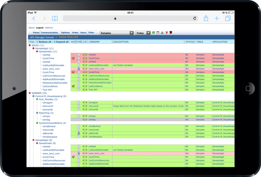
Task: Open the calendar icon on the toolbar
Action: 158,32
